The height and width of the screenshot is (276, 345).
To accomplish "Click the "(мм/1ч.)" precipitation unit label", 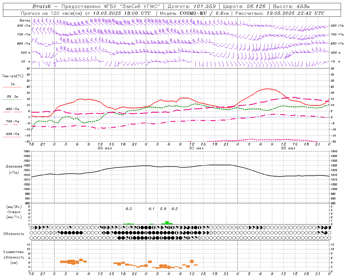I will pos(14,217).
